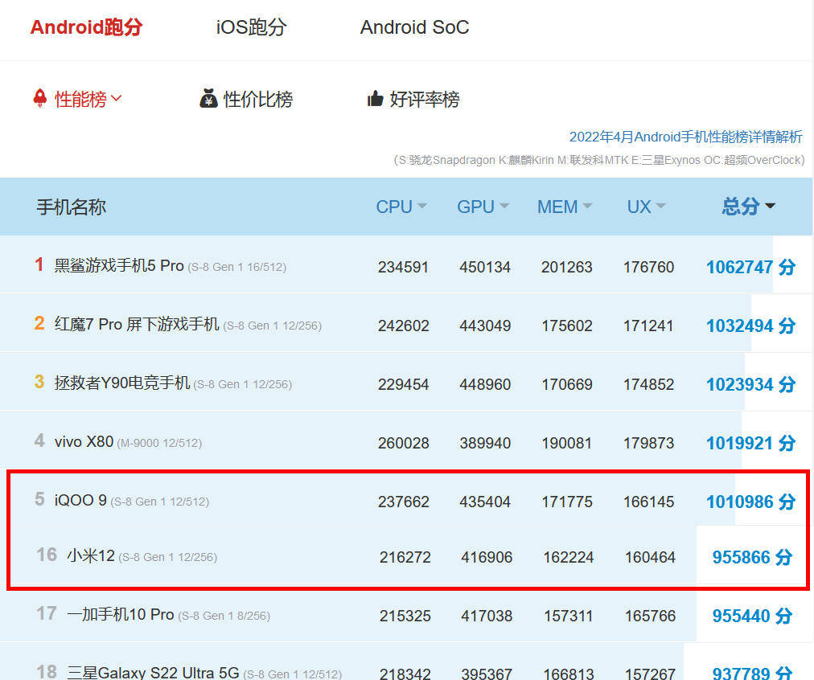Image resolution: width=814 pixels, height=680 pixels.
Task: Click CPU score 242602
Action: click(x=403, y=326)
